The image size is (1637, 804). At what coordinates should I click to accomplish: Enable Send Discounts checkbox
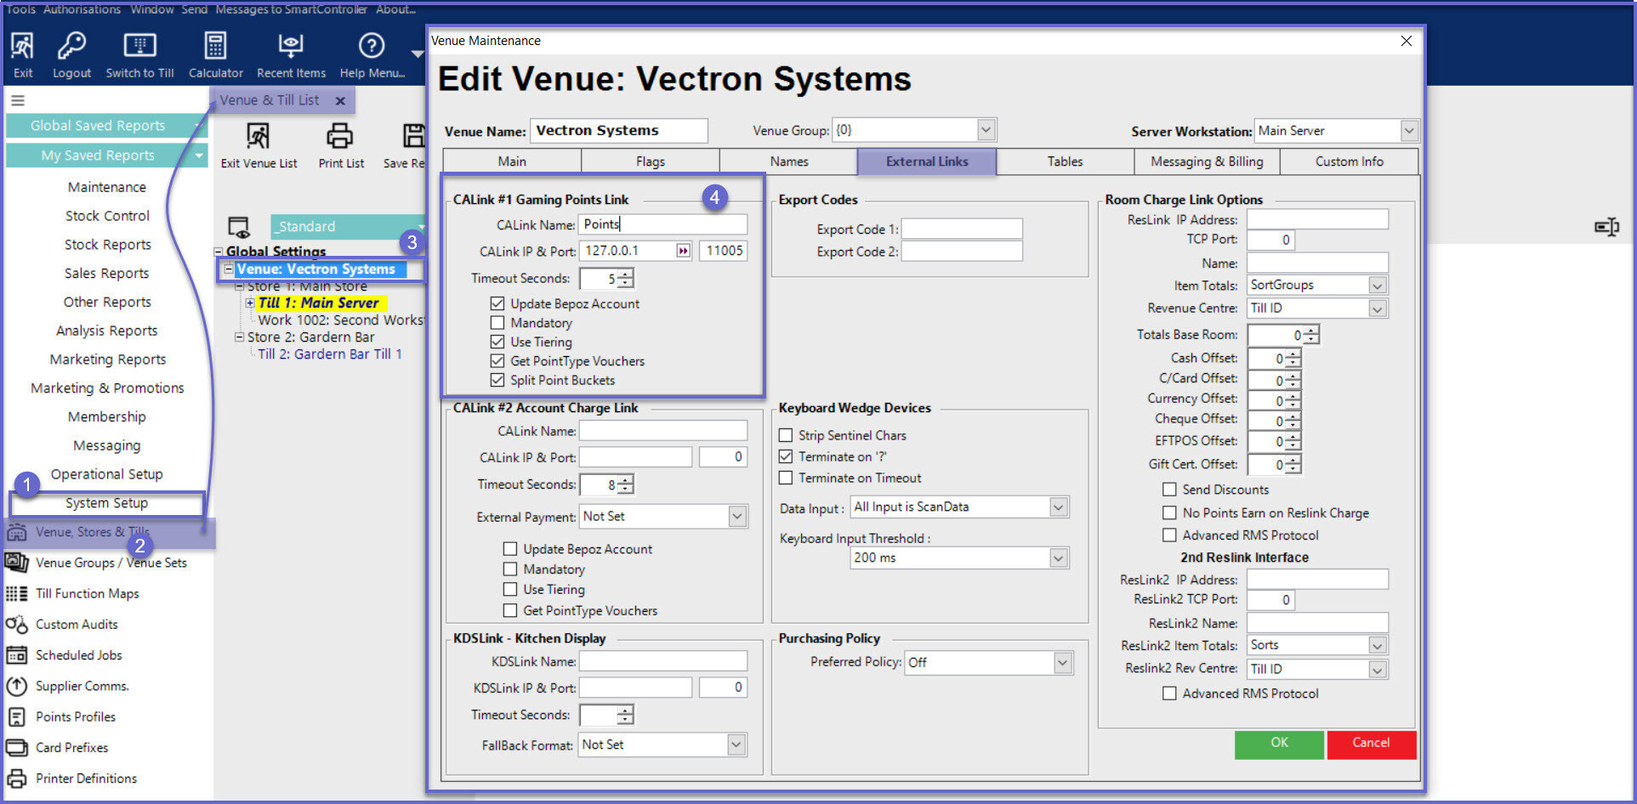click(x=1169, y=490)
